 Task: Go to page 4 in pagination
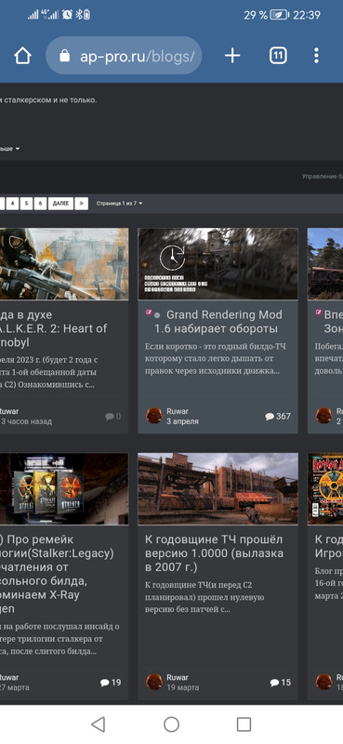pos(12,204)
